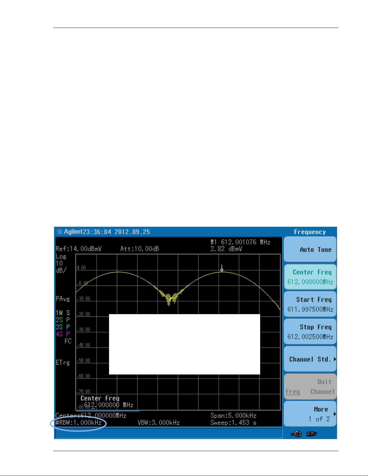Click the Sweep:1.453 s readout

coord(233,423)
